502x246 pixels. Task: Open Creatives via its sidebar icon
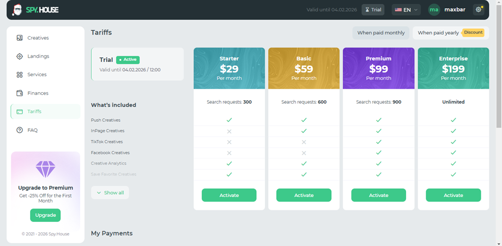pos(20,38)
